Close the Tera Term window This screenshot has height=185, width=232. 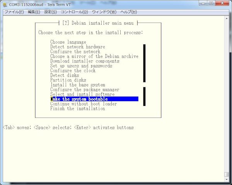click(x=222, y=3)
